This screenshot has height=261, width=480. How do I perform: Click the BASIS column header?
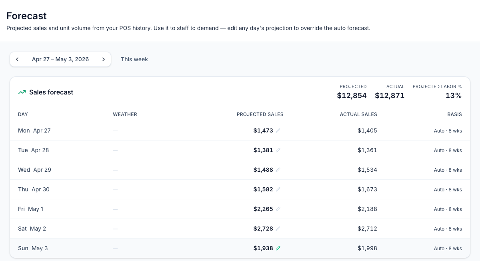(454, 114)
